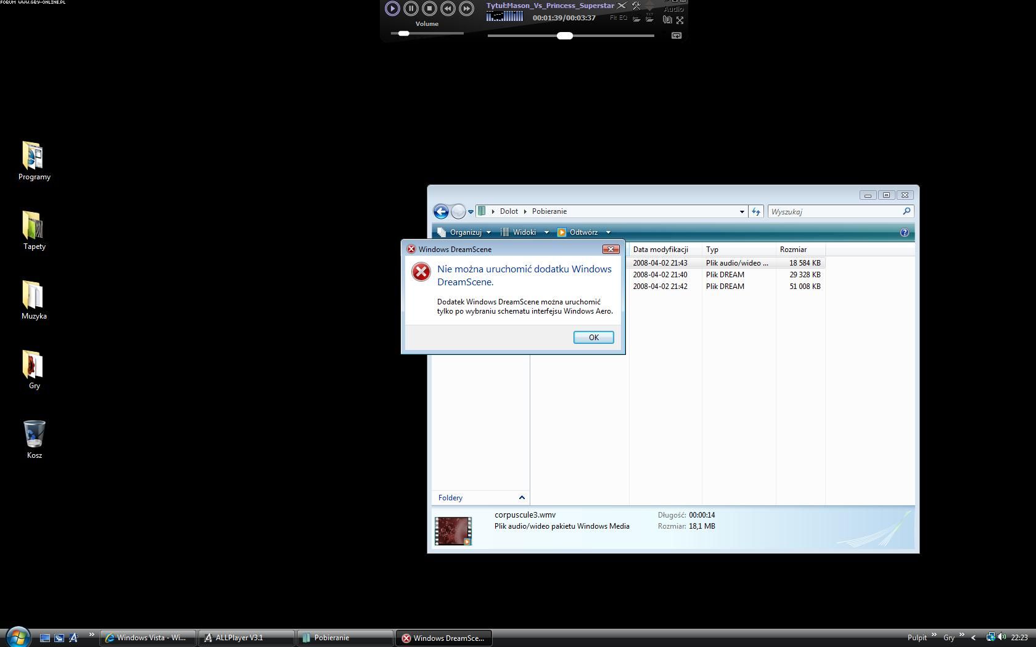Expand the Odtwórz dropdown arrow

click(x=608, y=232)
